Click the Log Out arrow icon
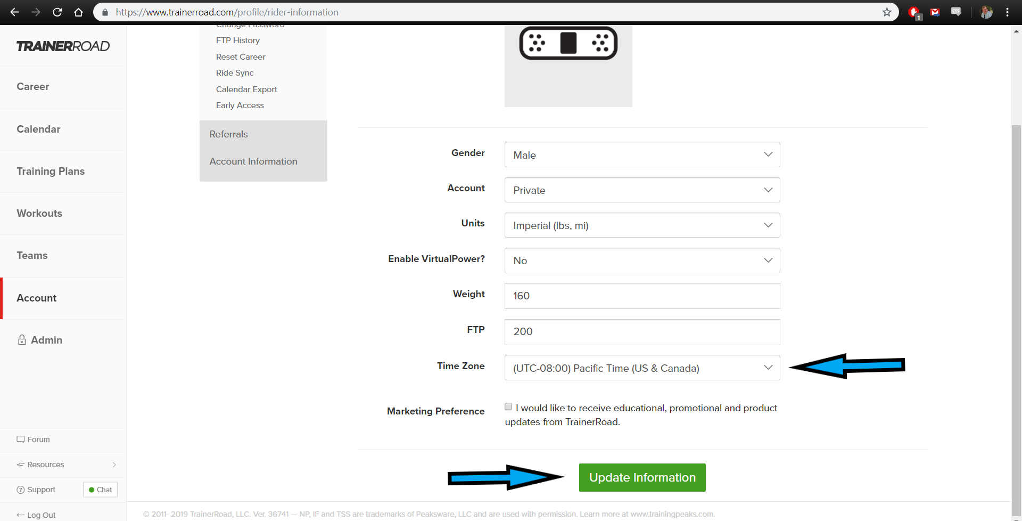The height and width of the screenshot is (521, 1022). [21, 515]
